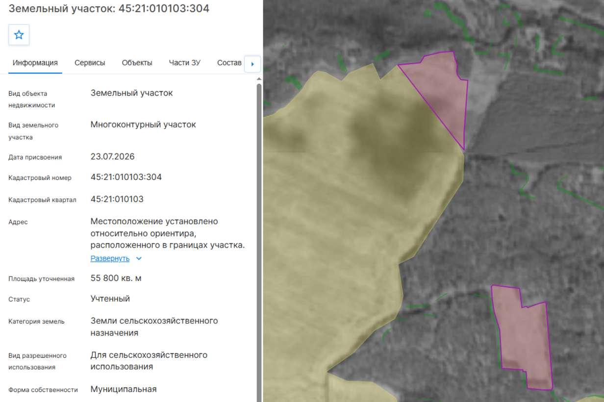
Task: Expand the address with the chevron arrow
Action: click(x=139, y=258)
